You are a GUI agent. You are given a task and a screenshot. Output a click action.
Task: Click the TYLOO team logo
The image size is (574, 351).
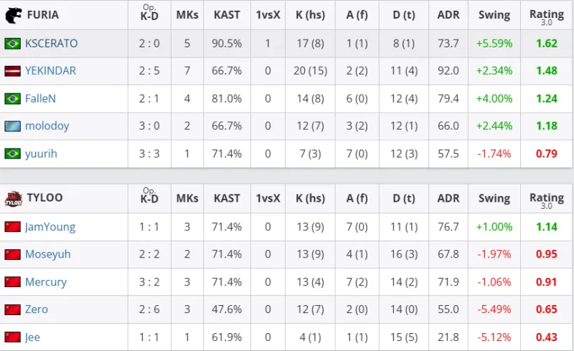click(x=13, y=198)
